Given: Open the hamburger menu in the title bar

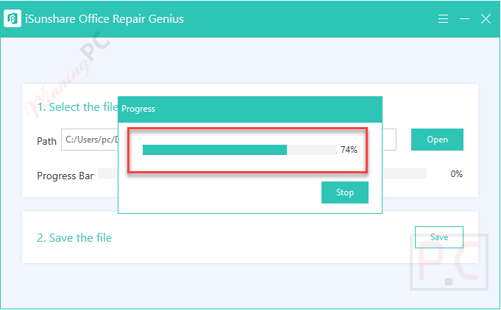Looking at the screenshot, I should (443, 19).
